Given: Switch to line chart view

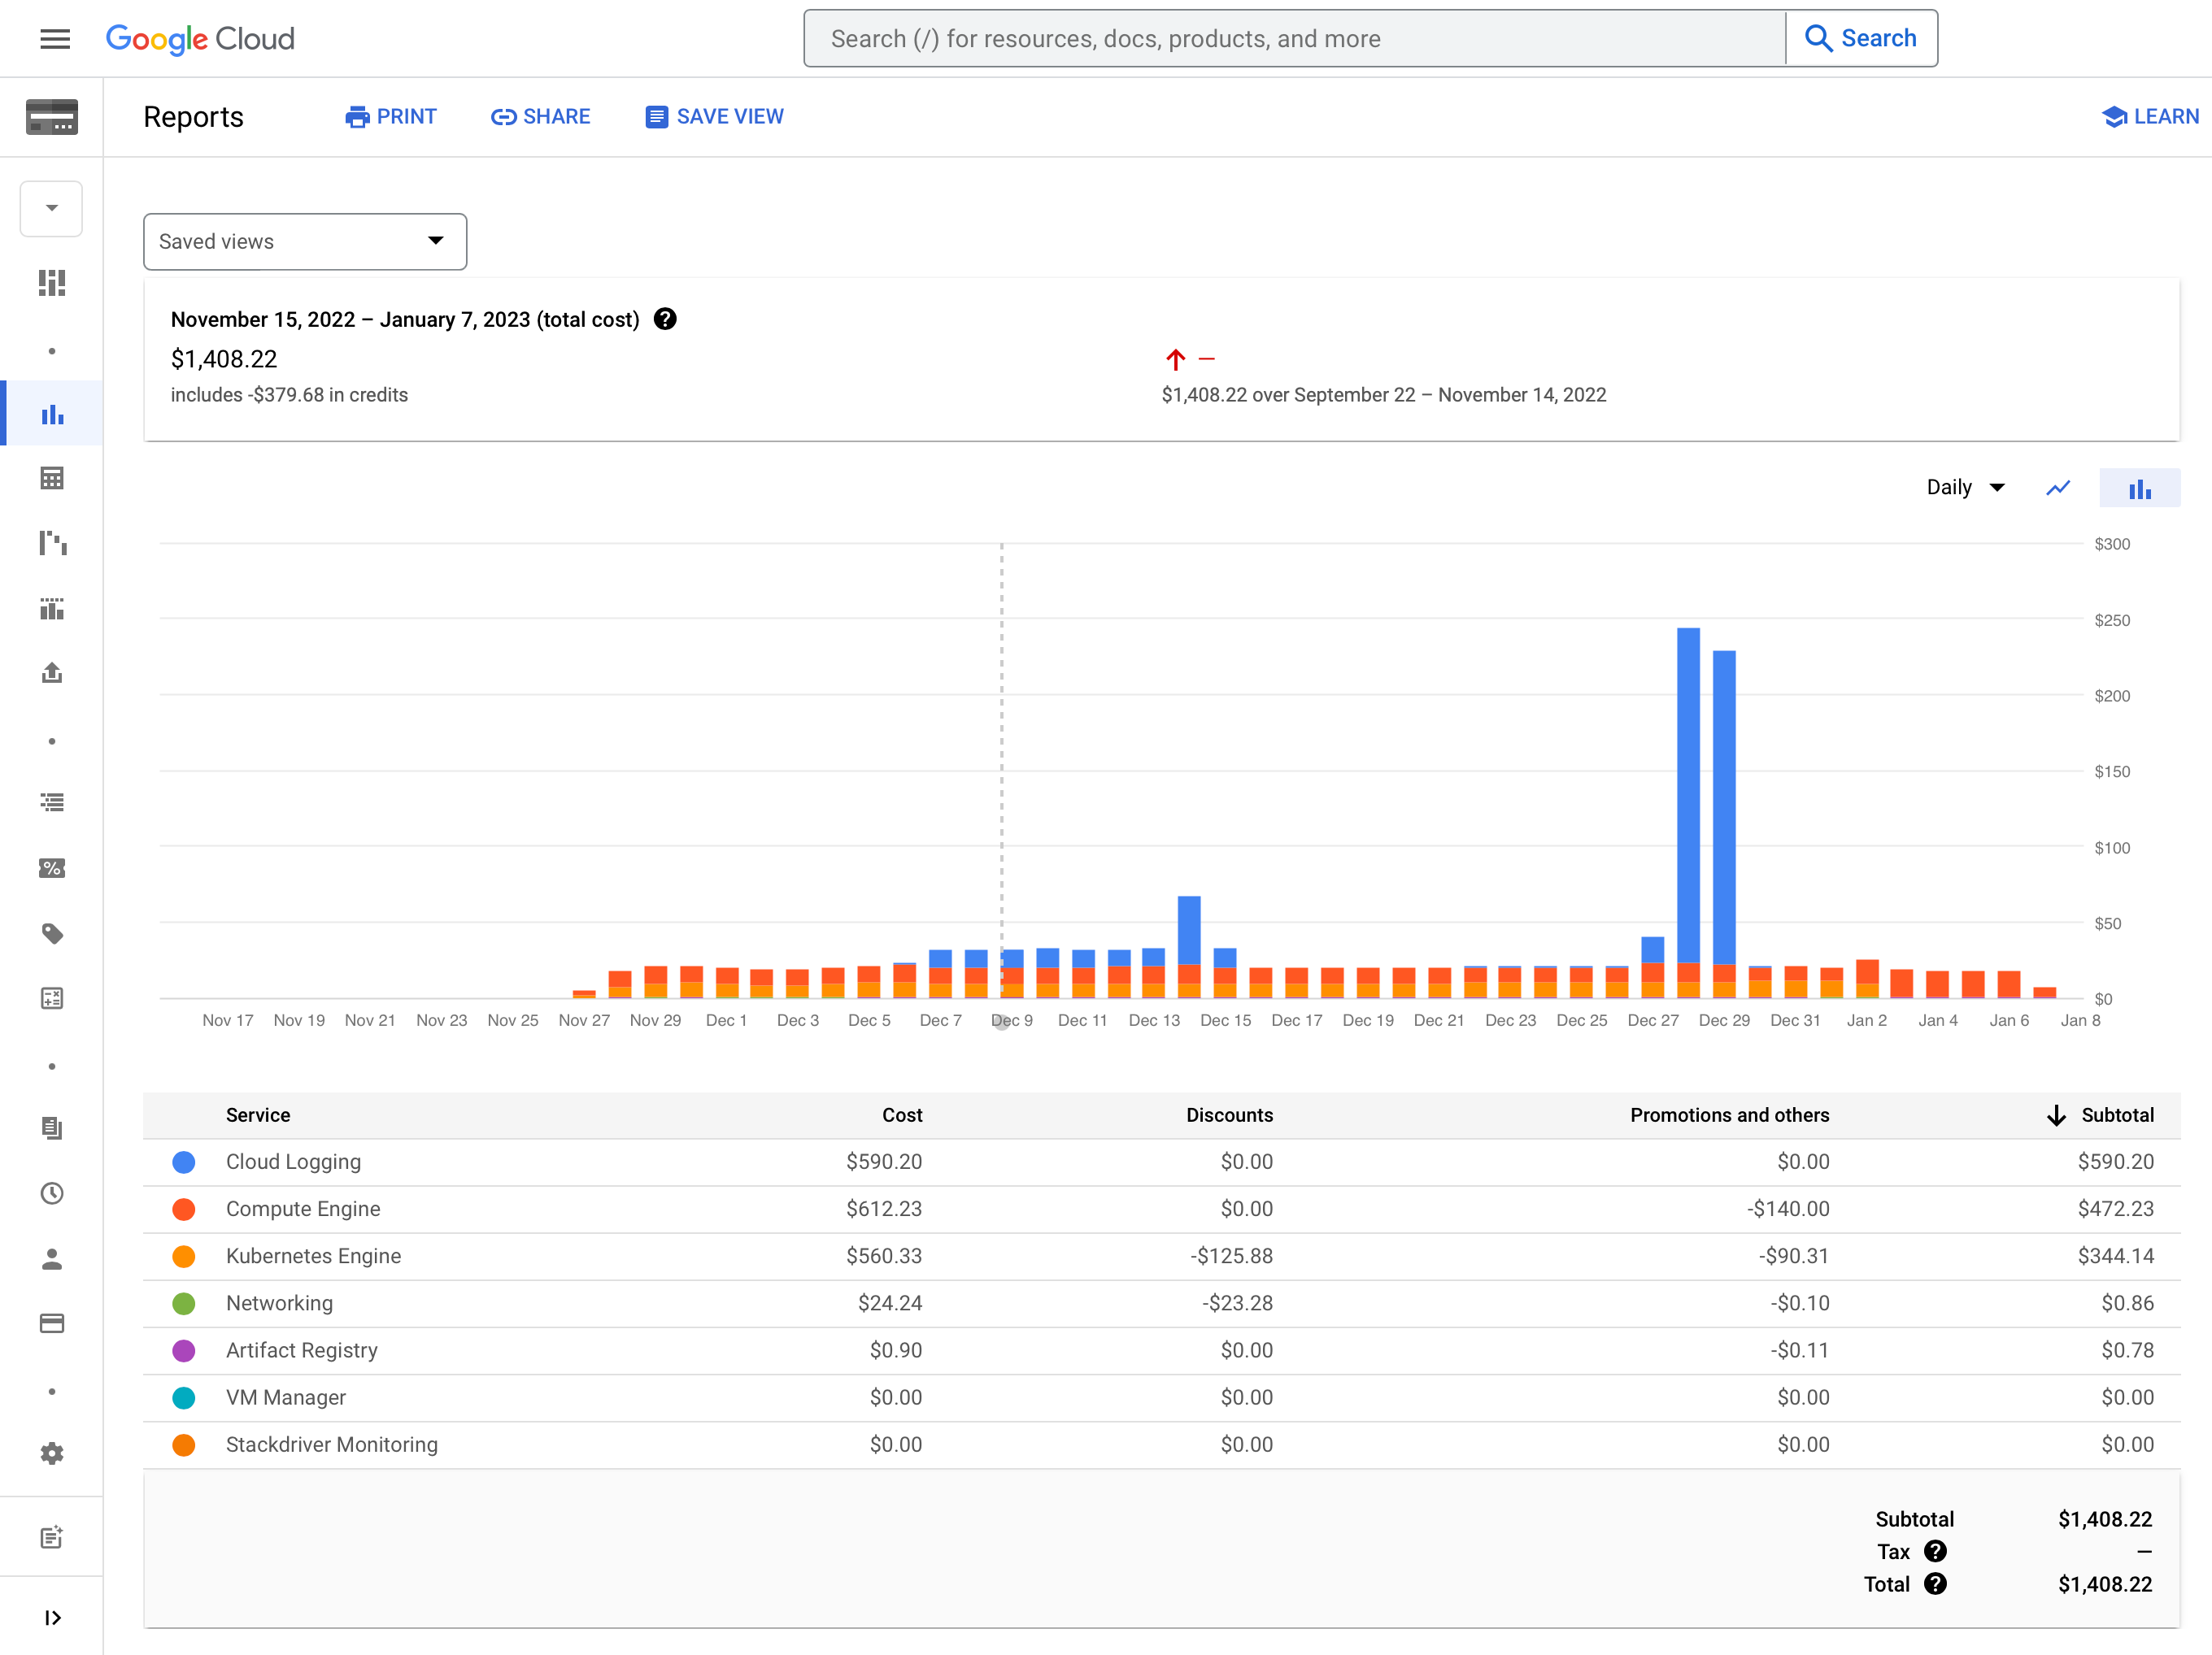Looking at the screenshot, I should coord(2058,488).
